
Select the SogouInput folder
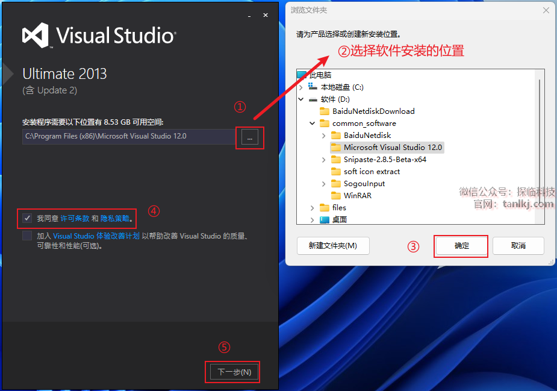point(364,184)
